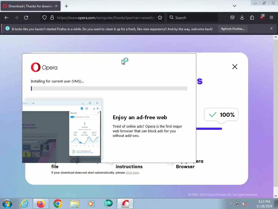Click 'Enjoy an ad-free web' heading
Image resolution: width=278 pixels, height=209 pixels.
pos(140,117)
